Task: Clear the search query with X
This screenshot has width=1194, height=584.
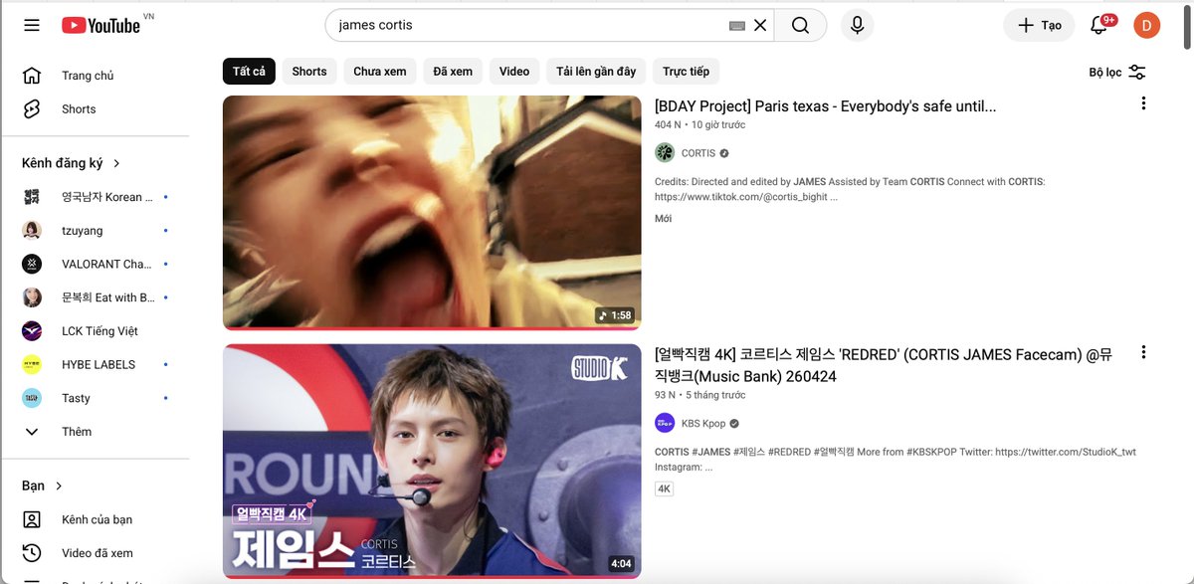Action: (760, 25)
